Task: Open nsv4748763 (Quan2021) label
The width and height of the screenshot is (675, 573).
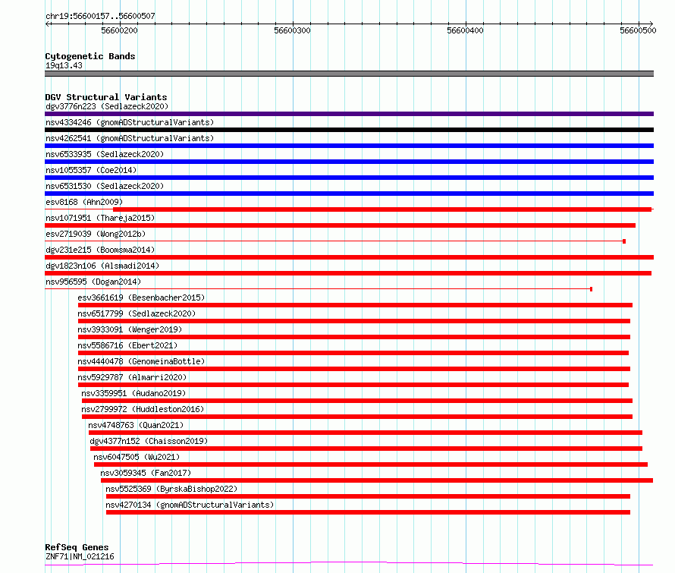Action: coord(136,425)
